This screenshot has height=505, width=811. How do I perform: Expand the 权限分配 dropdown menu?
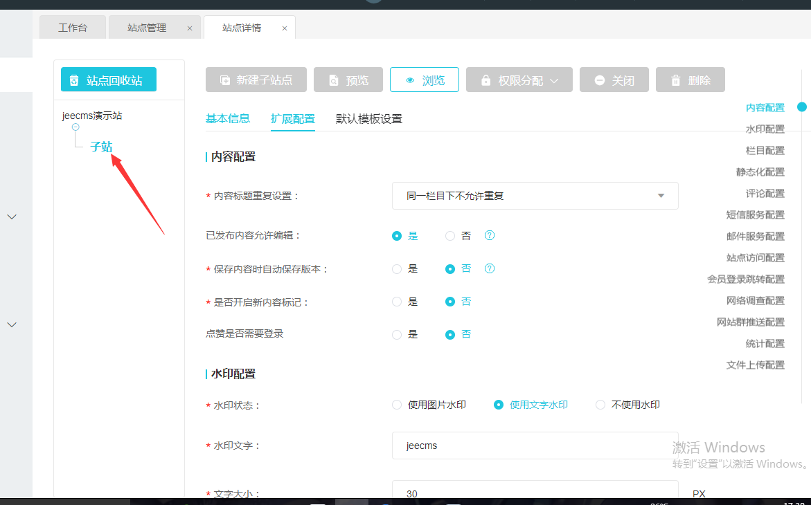[x=554, y=80]
